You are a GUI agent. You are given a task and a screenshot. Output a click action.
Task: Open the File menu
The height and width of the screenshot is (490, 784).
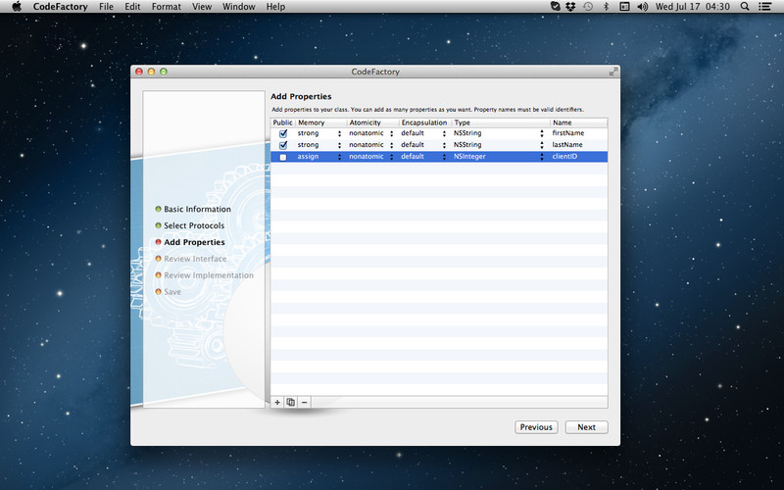(106, 7)
